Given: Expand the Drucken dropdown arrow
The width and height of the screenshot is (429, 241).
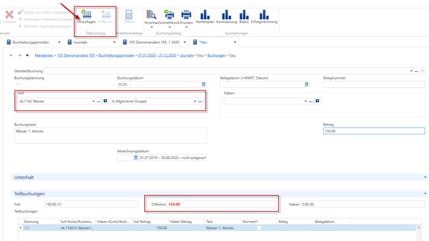Looking at the screenshot, I should [x=187, y=27].
